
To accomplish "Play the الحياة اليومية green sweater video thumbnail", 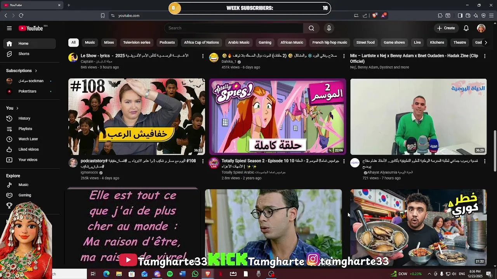I will click(419, 117).
